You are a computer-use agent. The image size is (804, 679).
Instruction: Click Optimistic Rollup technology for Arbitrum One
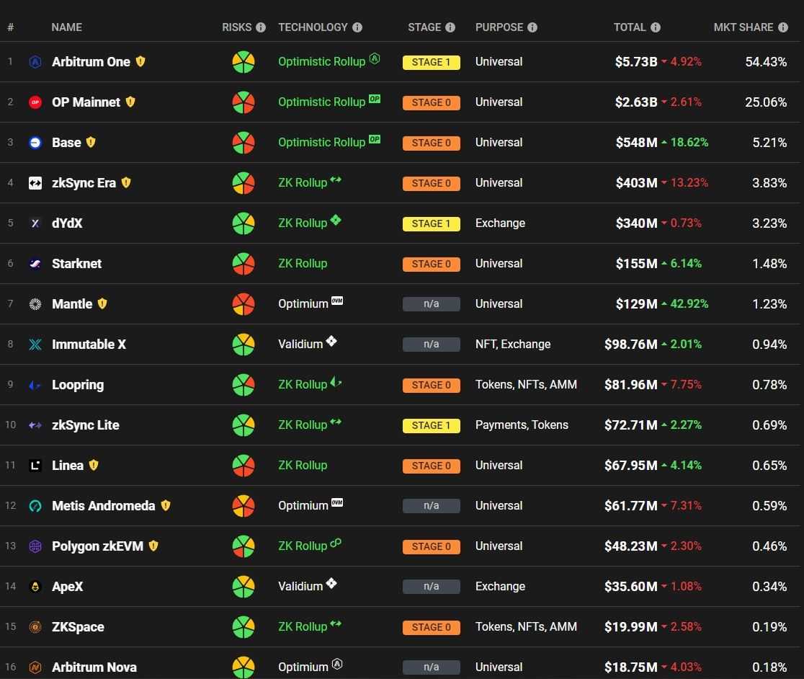[321, 62]
